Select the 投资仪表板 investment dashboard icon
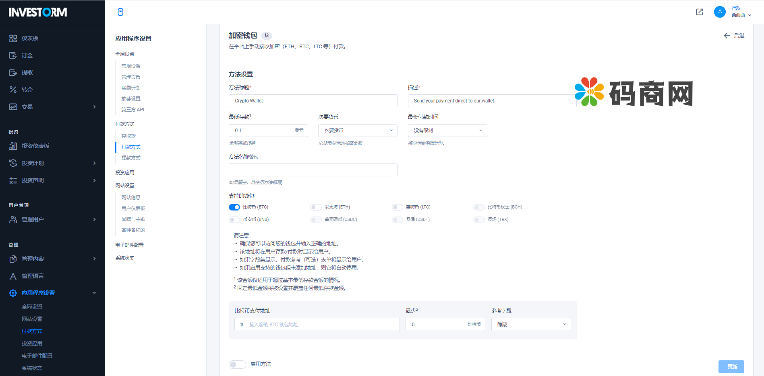Viewport: 764px width, 376px height. pos(13,146)
